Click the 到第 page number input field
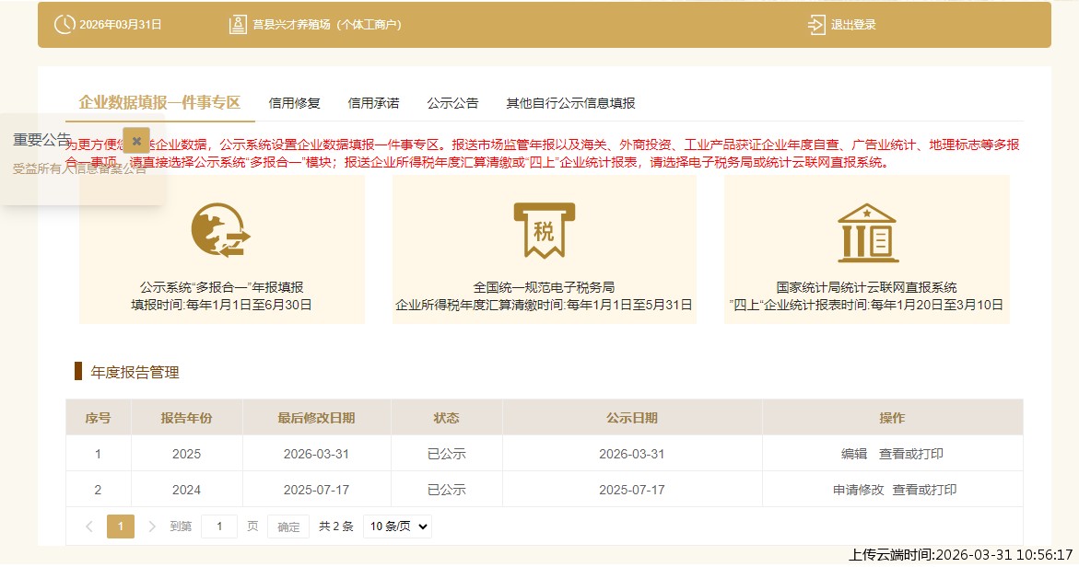 coord(218,526)
